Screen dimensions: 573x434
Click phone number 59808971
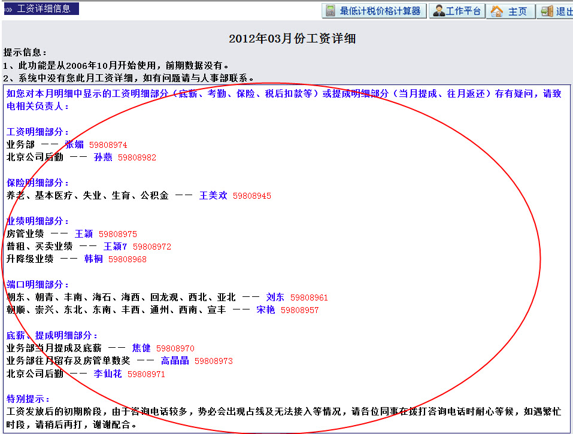click(146, 375)
